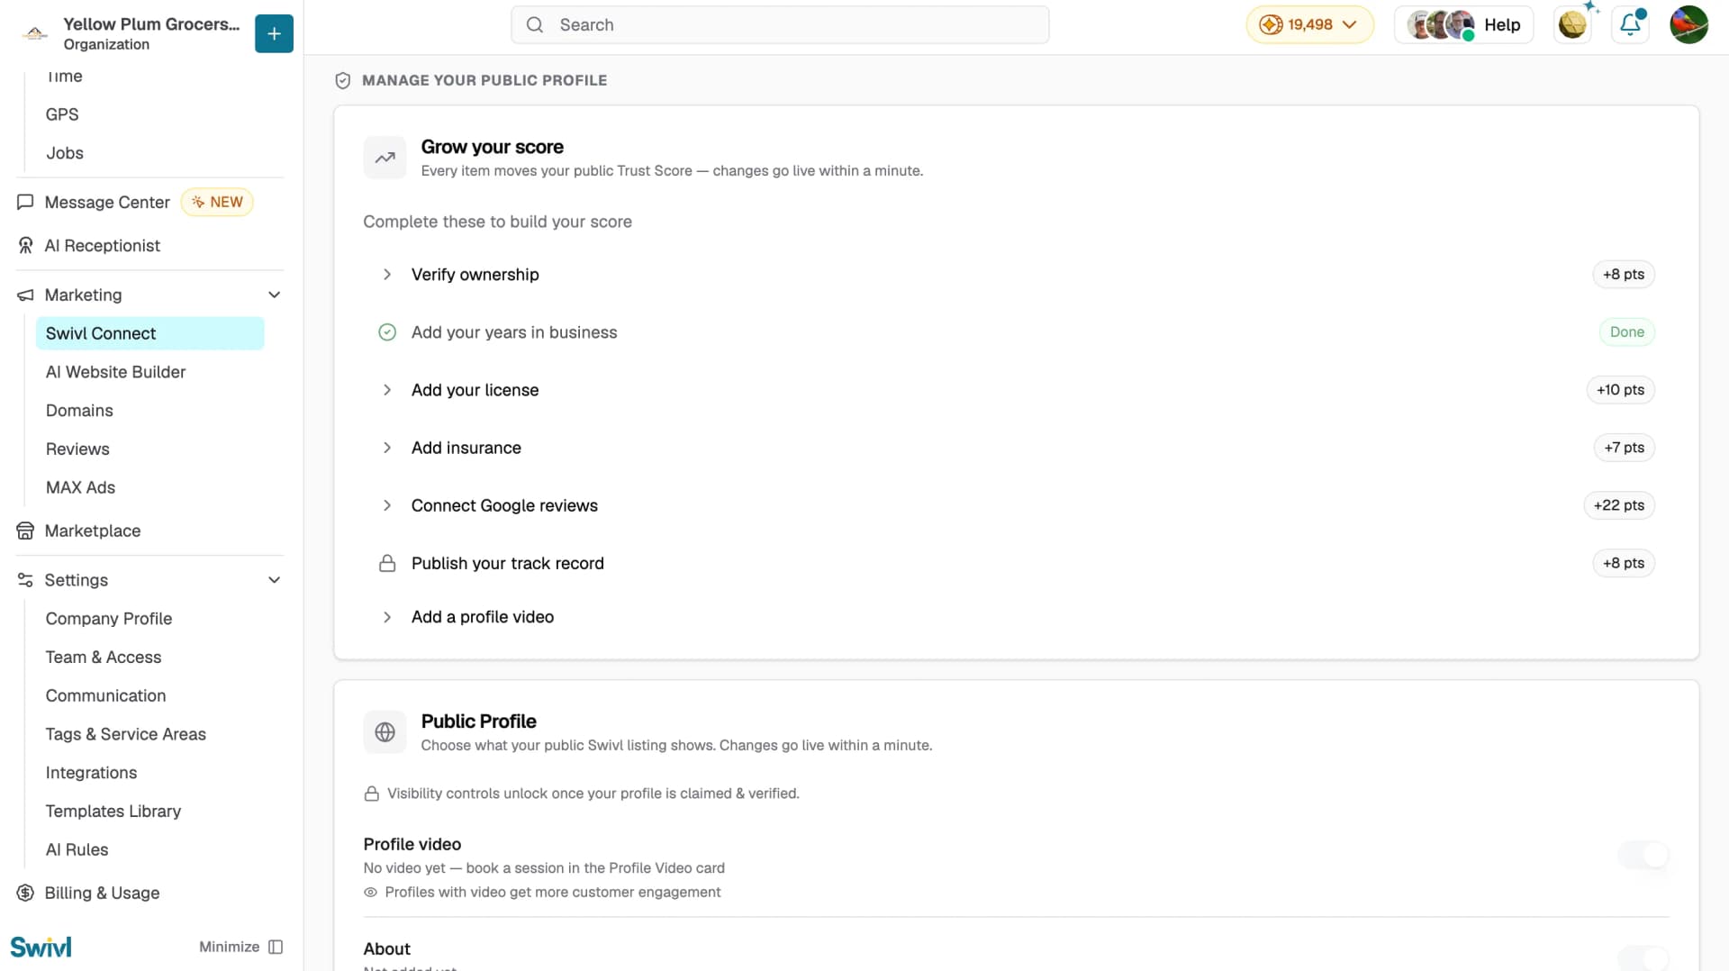1729x971 pixels.
Task: Expand the Add a profile video item
Action: pos(387,617)
